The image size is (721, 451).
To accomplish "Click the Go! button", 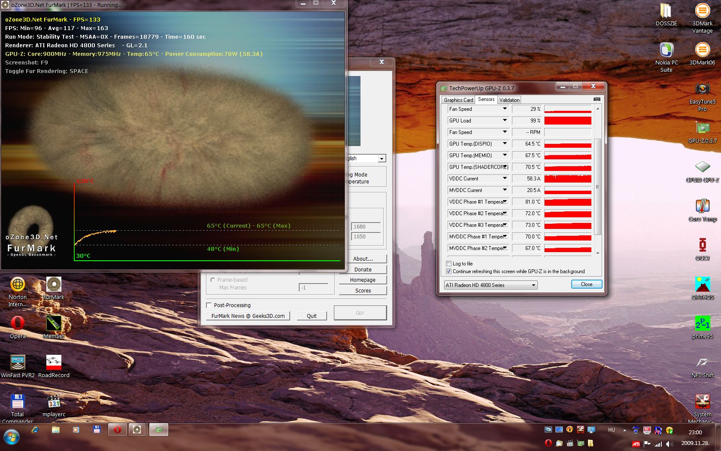I will [x=360, y=313].
